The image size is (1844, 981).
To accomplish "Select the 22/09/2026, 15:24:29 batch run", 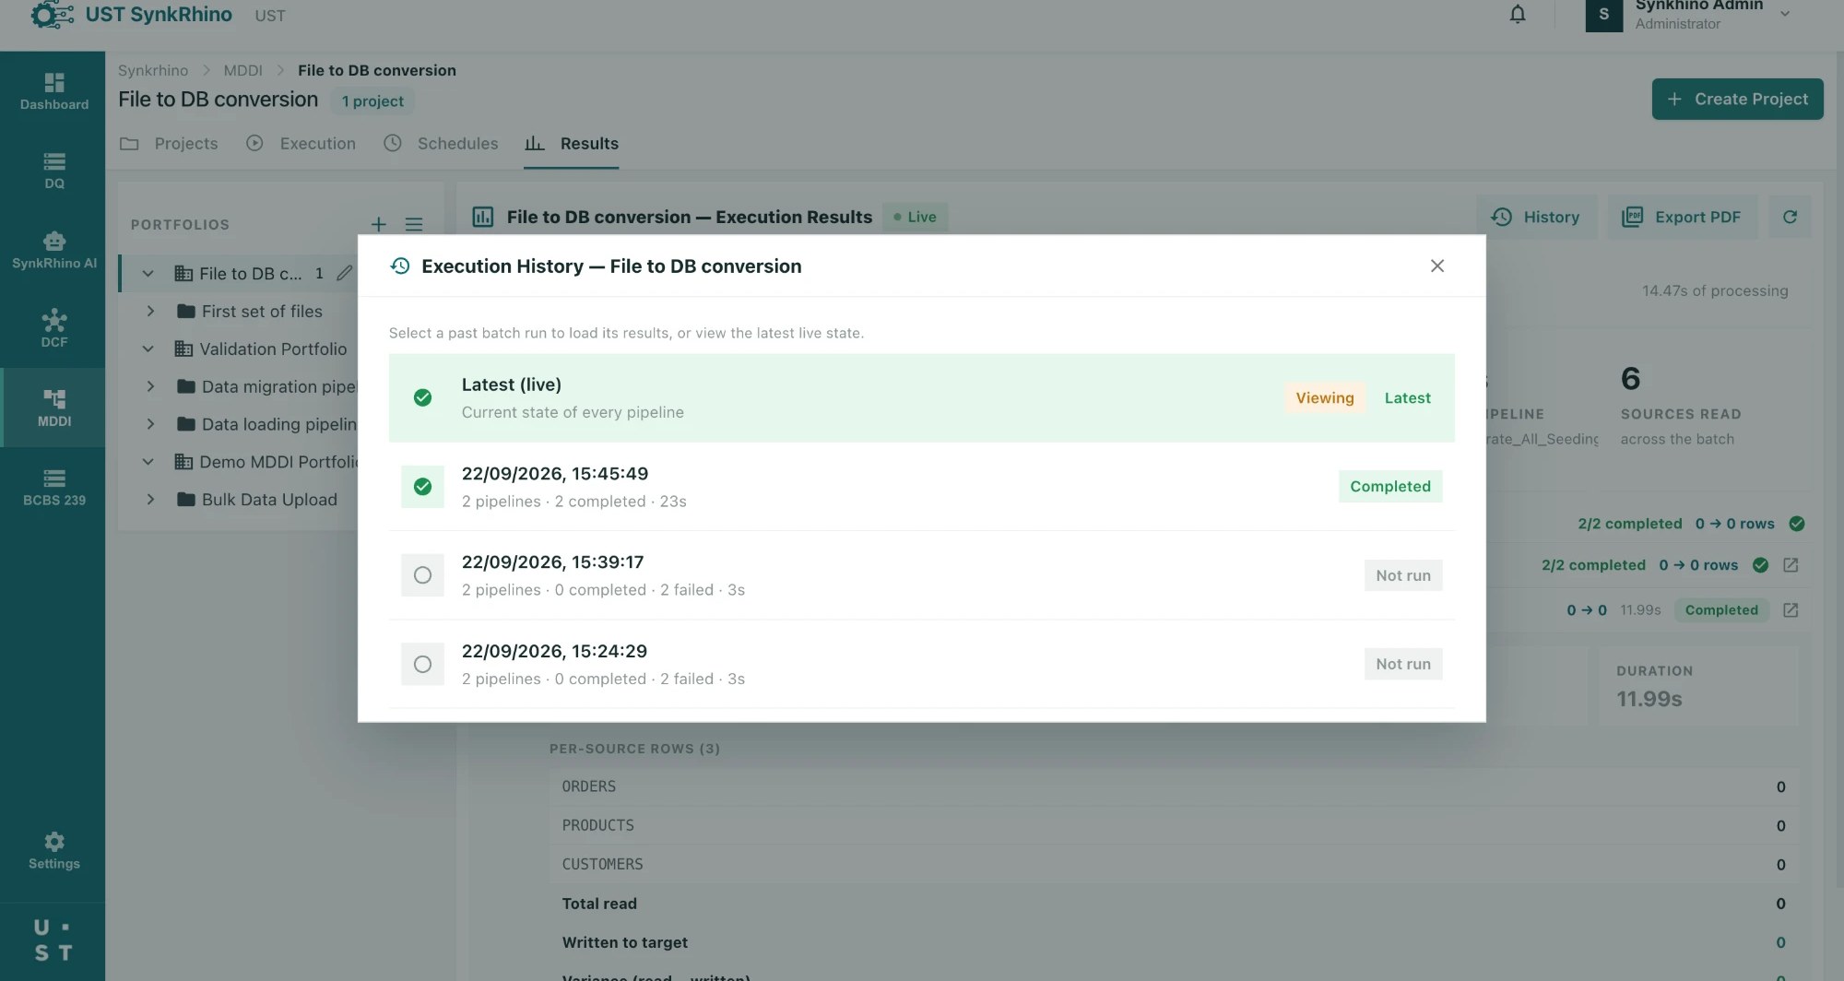I will click(x=921, y=664).
